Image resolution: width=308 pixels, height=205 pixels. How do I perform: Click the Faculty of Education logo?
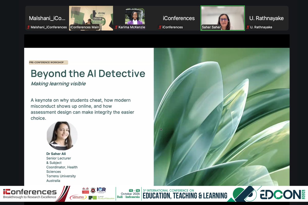[x=101, y=198]
